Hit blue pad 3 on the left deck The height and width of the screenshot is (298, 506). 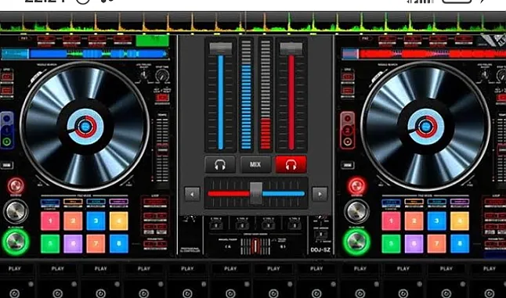point(96,221)
